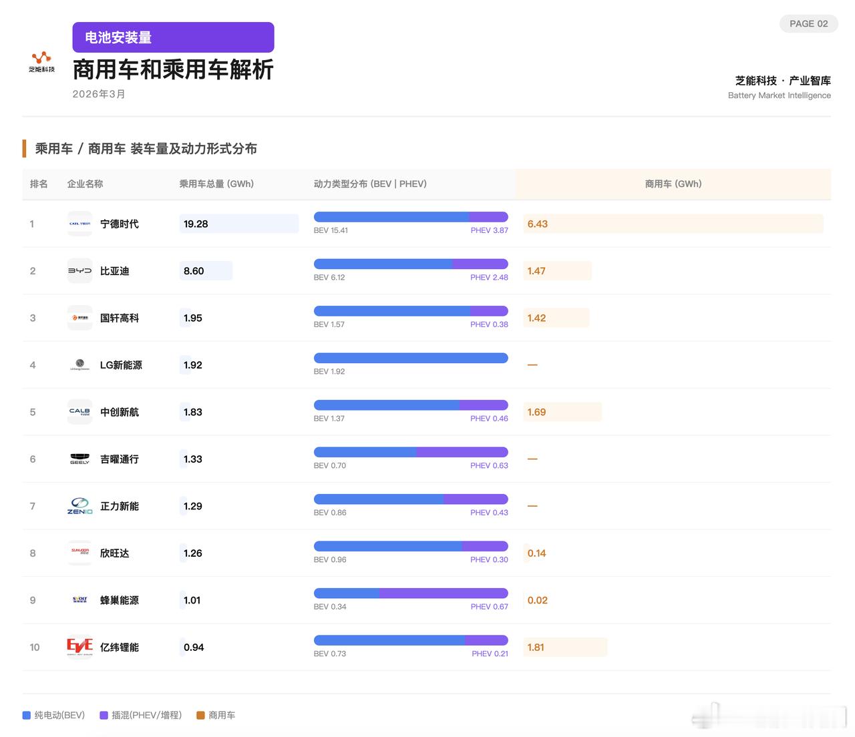Click the 6.43 commercial vehicle bar
This screenshot has height=737, width=855.
pos(673,224)
